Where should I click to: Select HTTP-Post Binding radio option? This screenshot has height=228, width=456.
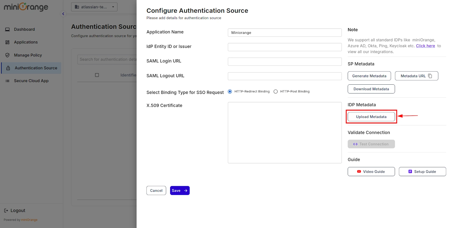pos(276,91)
